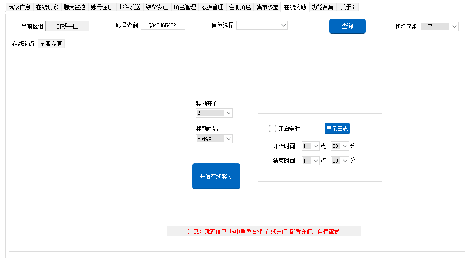Switch to the 装备发送 tab
465x258 pixels.
click(x=157, y=7)
